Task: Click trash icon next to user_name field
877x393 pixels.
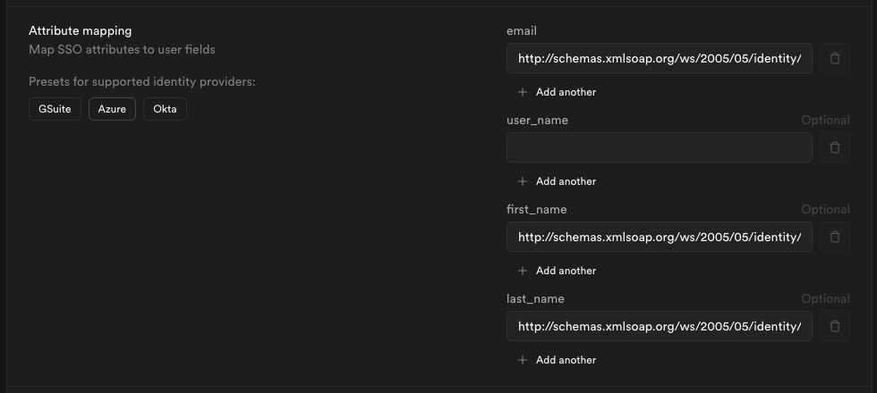Action: point(835,147)
